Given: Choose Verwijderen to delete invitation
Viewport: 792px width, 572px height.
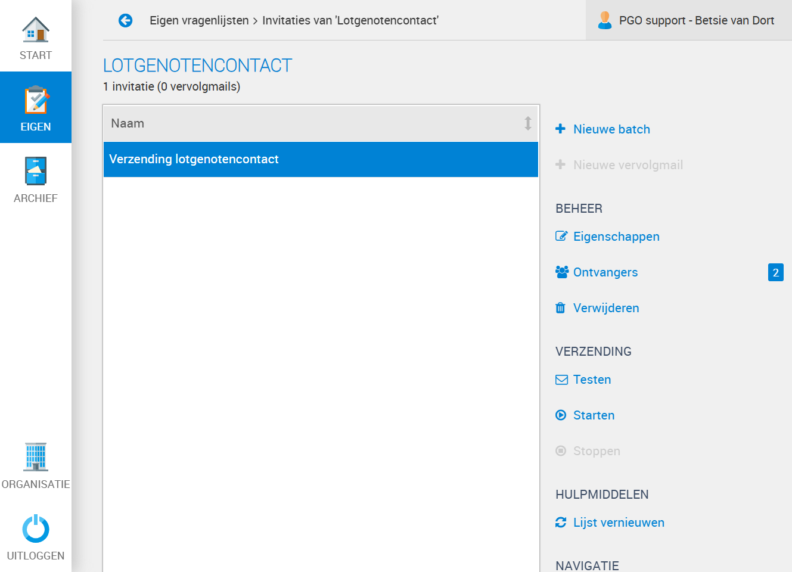Looking at the screenshot, I should pos(606,308).
